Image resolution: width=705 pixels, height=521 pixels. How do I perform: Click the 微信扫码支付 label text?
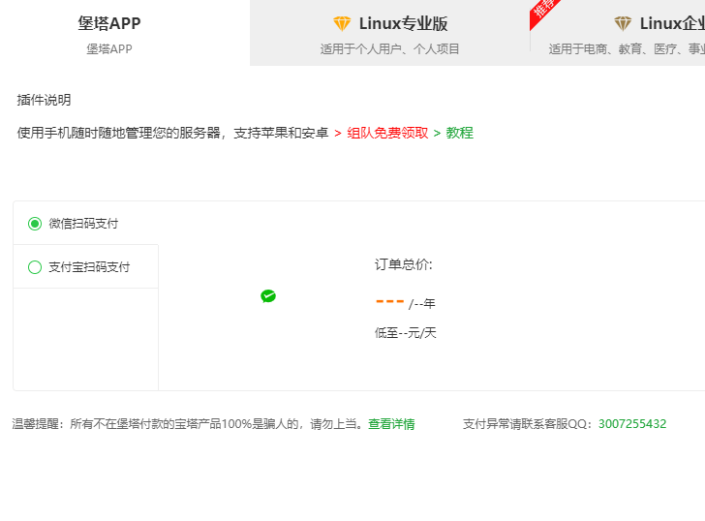83,224
